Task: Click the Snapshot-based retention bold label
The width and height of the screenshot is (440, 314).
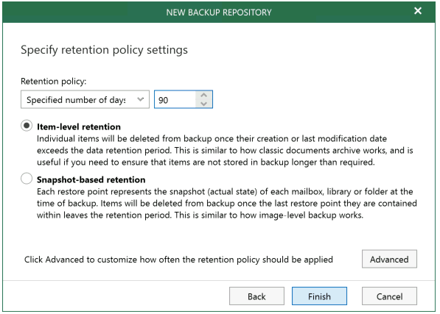Action: click(91, 179)
